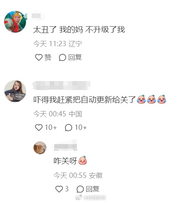Screen dimensions: 182x203
Task: View the profile of girl-avatar commenter
Action: coord(15,91)
